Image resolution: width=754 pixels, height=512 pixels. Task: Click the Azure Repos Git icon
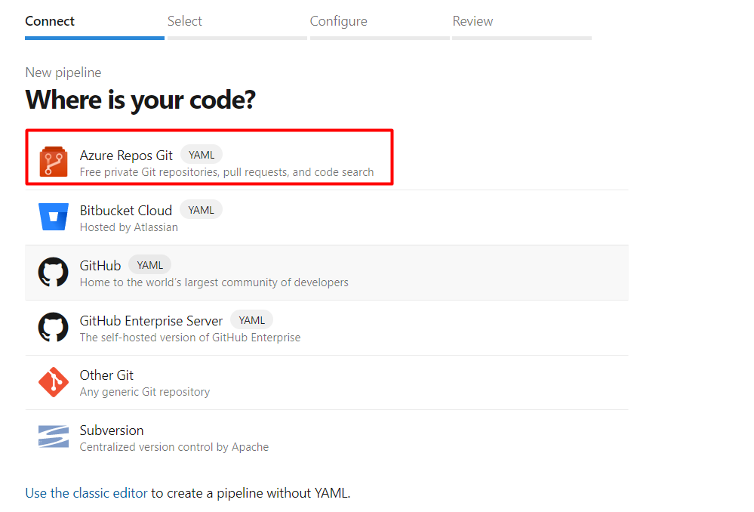[x=54, y=162]
